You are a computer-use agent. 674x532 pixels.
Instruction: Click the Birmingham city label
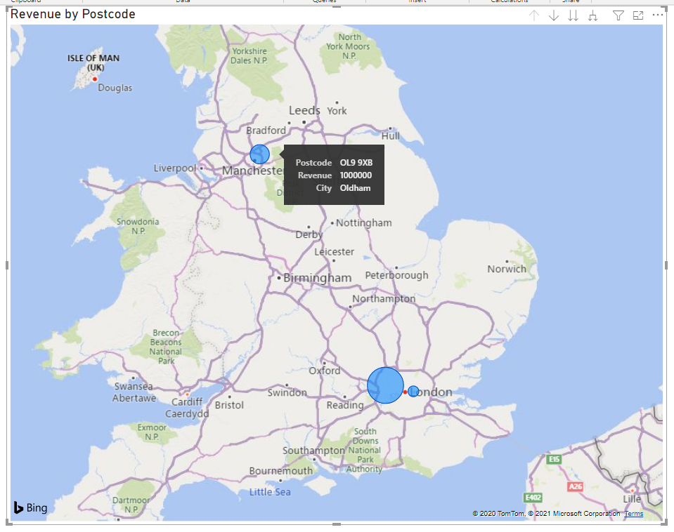point(317,278)
